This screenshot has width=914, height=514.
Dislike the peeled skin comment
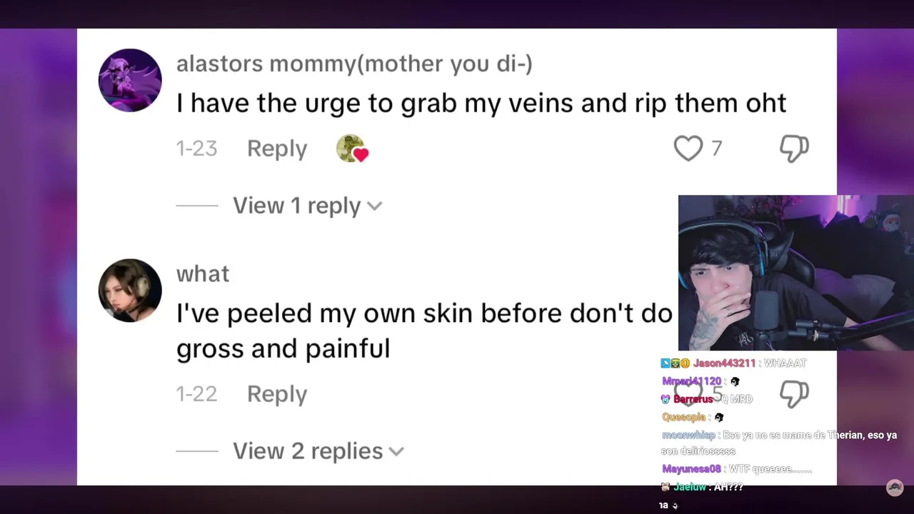click(x=794, y=393)
